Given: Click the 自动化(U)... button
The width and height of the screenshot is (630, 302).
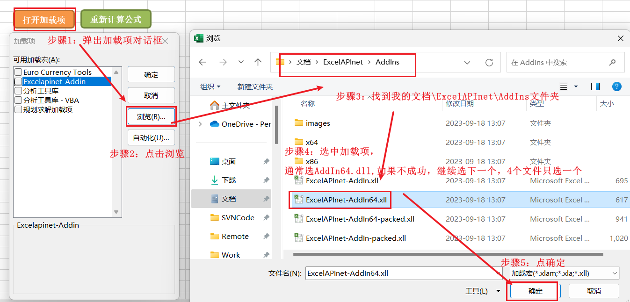Looking at the screenshot, I should [x=151, y=137].
